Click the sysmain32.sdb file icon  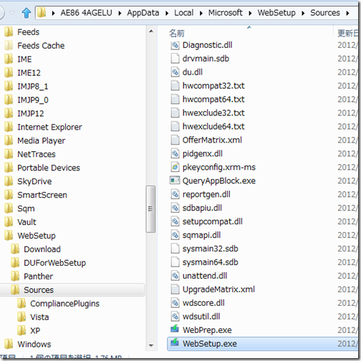pos(175,249)
